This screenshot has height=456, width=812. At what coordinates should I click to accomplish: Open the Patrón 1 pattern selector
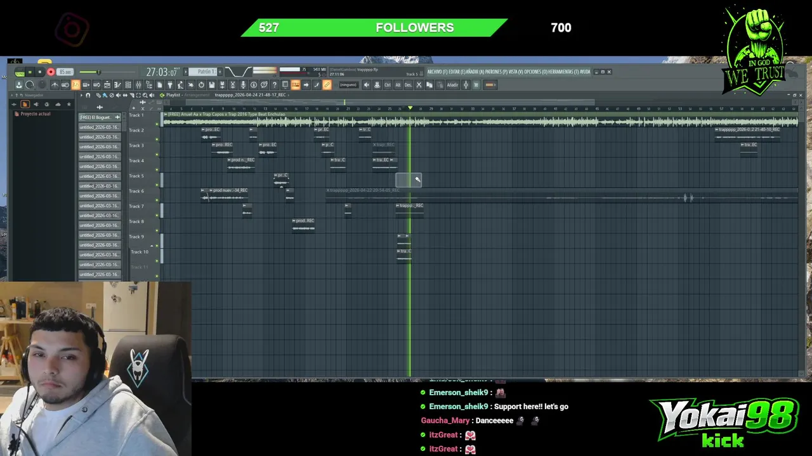tap(202, 72)
